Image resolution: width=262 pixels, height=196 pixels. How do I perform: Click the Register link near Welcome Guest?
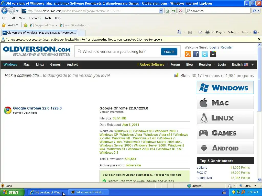(226, 47)
